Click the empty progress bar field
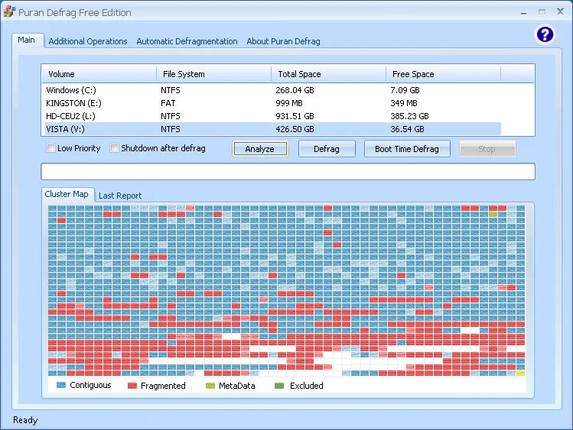 coord(288,171)
